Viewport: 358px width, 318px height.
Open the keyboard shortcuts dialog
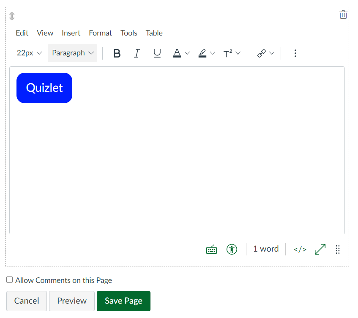(x=211, y=249)
